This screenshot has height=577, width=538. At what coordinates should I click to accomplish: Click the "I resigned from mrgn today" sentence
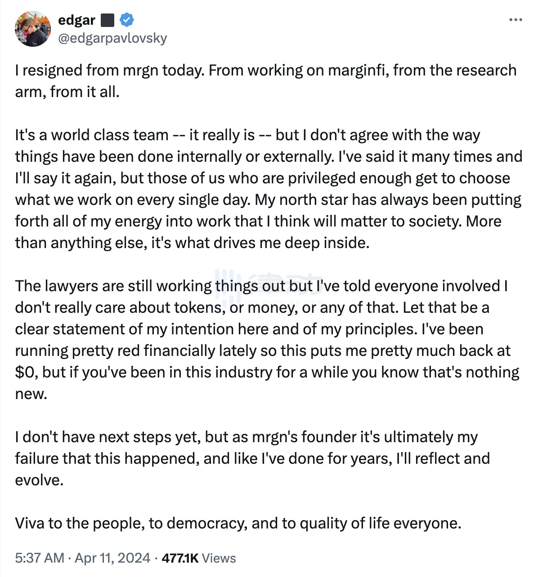110,71
